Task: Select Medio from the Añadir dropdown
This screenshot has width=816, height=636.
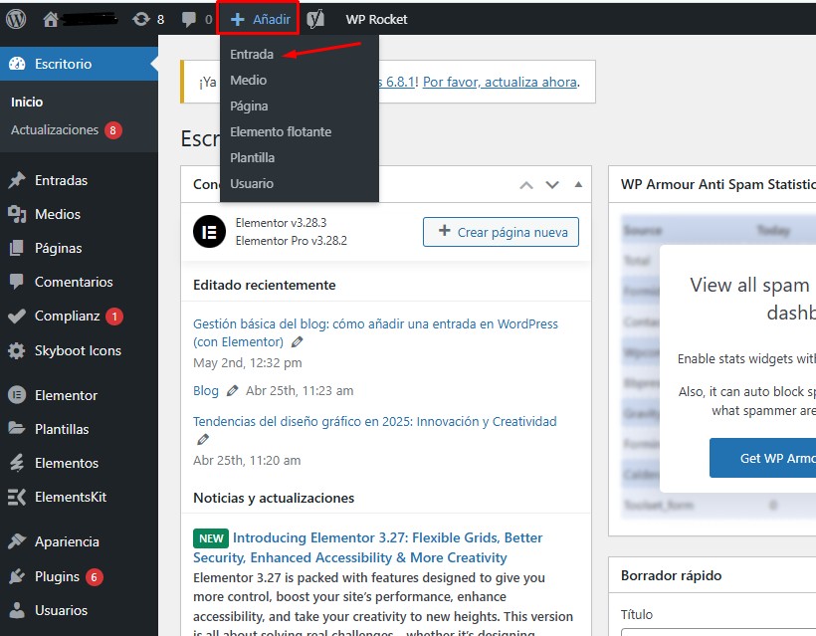Action: pos(248,81)
